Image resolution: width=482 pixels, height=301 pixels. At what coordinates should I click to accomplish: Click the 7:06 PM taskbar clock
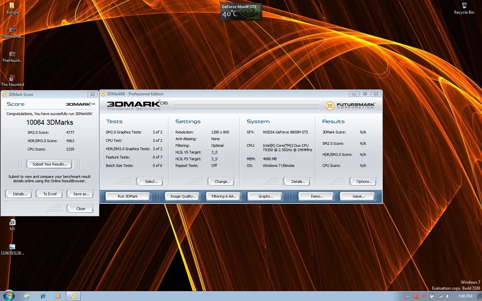(x=465, y=296)
